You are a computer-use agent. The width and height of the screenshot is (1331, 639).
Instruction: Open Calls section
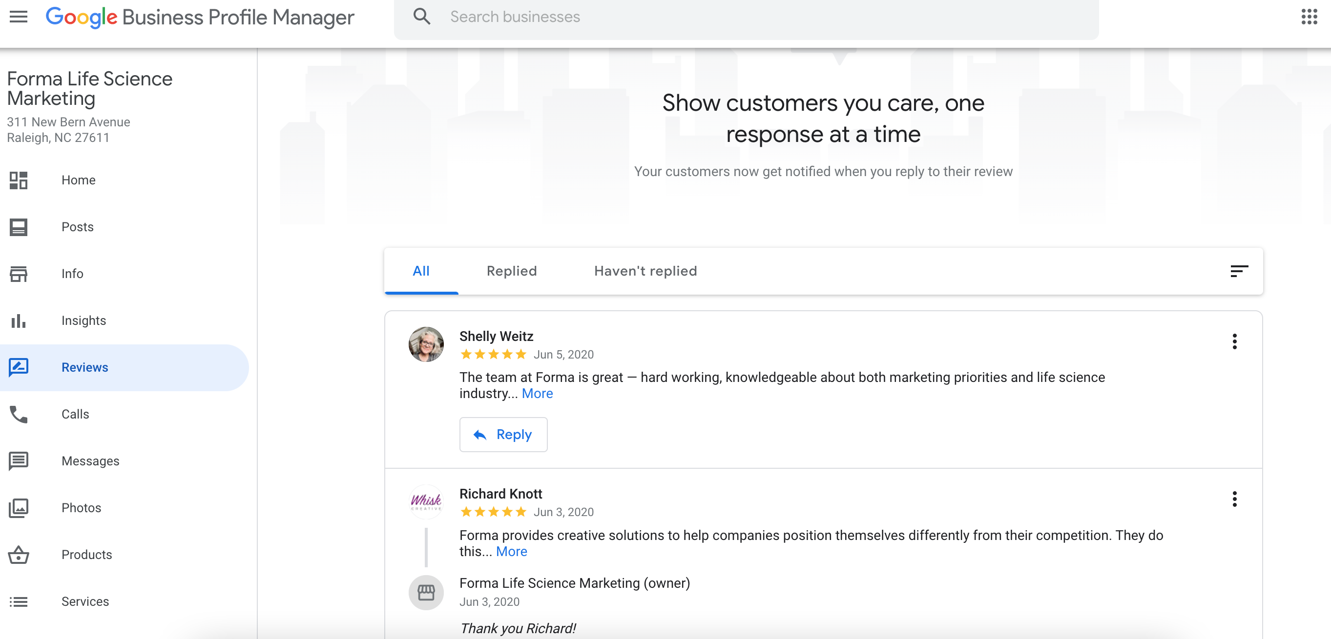coord(76,415)
